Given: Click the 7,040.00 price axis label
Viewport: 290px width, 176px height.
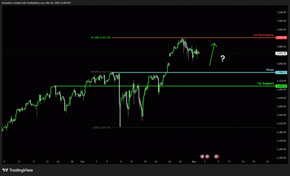Looking at the screenshot, I should coord(281,12).
